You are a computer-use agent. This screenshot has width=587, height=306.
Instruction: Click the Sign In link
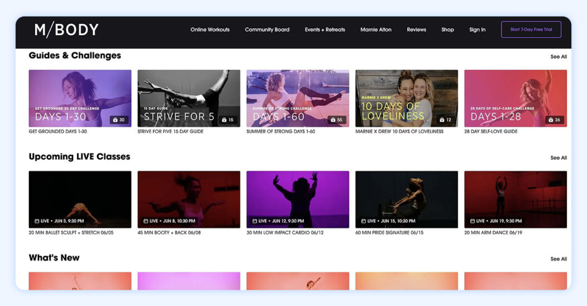pos(477,30)
